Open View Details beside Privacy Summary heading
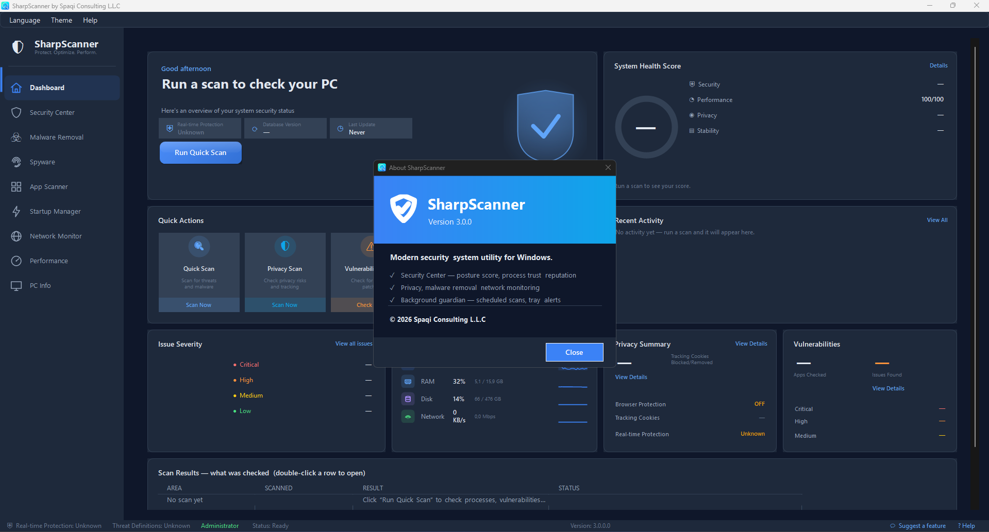This screenshot has width=989, height=532. (x=751, y=344)
